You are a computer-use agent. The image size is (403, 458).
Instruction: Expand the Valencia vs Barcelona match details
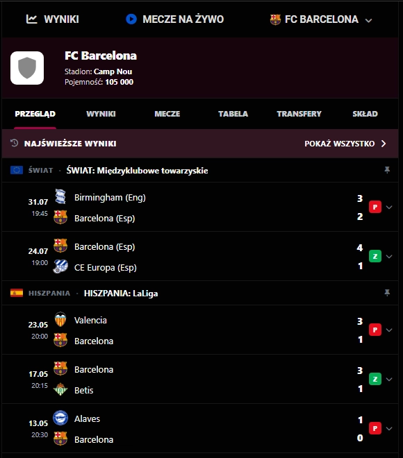coord(389,330)
